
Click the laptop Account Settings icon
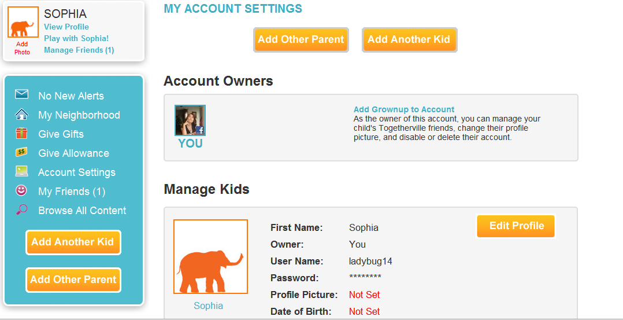(x=22, y=172)
